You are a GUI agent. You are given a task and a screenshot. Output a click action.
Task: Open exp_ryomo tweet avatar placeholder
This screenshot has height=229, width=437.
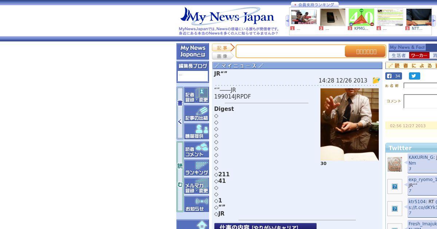(395, 186)
